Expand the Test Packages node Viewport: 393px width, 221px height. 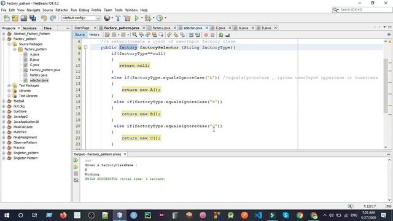pyautogui.click(x=9, y=85)
